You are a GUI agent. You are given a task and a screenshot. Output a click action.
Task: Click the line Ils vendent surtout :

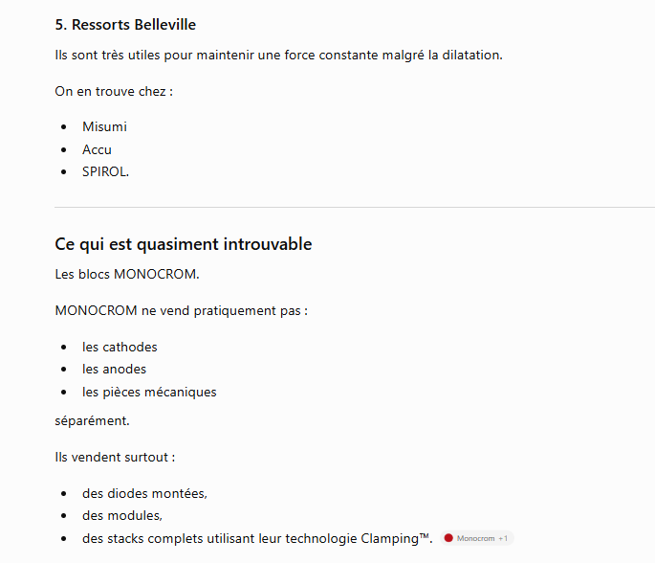tap(115, 457)
